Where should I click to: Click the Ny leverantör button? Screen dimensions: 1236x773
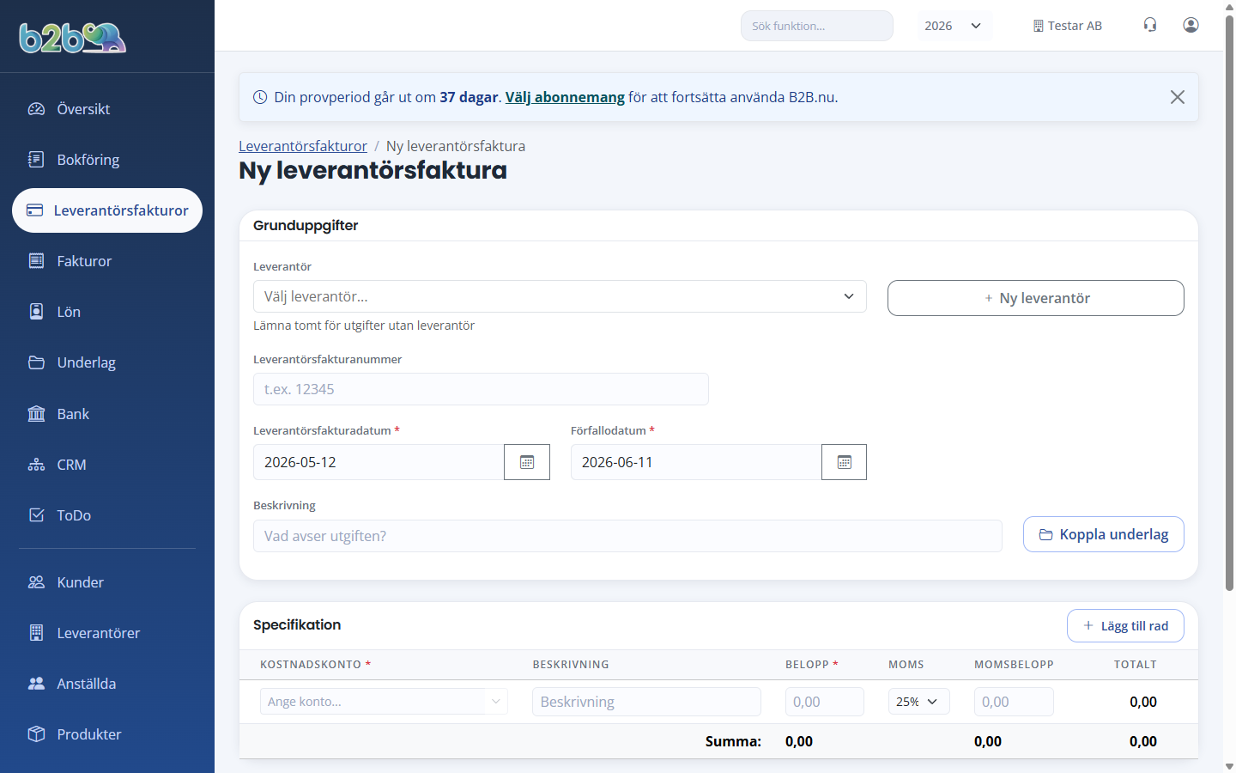(1036, 298)
